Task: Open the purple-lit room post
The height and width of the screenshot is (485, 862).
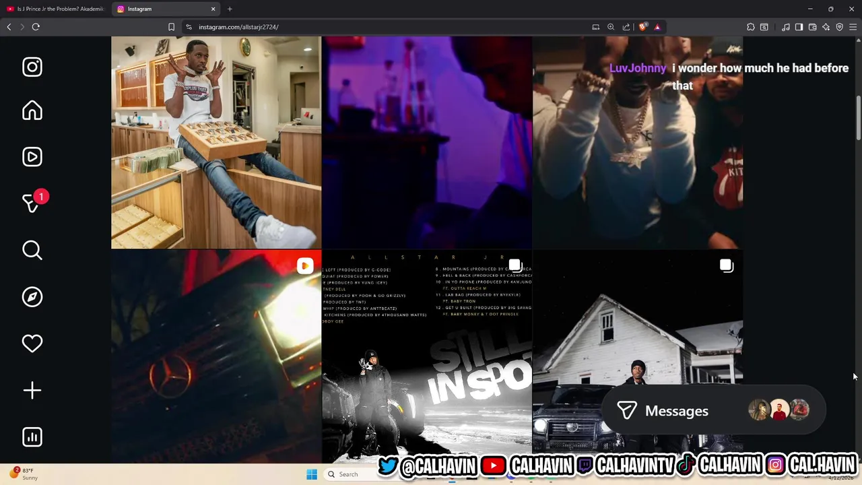Action: (427, 143)
